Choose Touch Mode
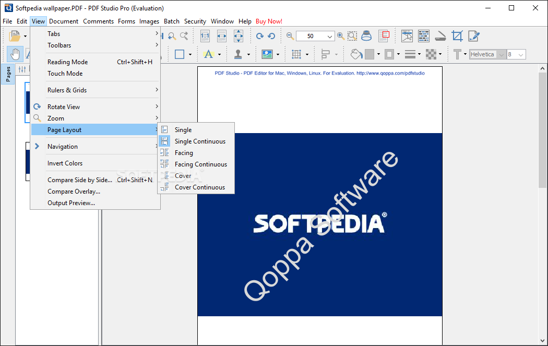 pyautogui.click(x=96, y=74)
